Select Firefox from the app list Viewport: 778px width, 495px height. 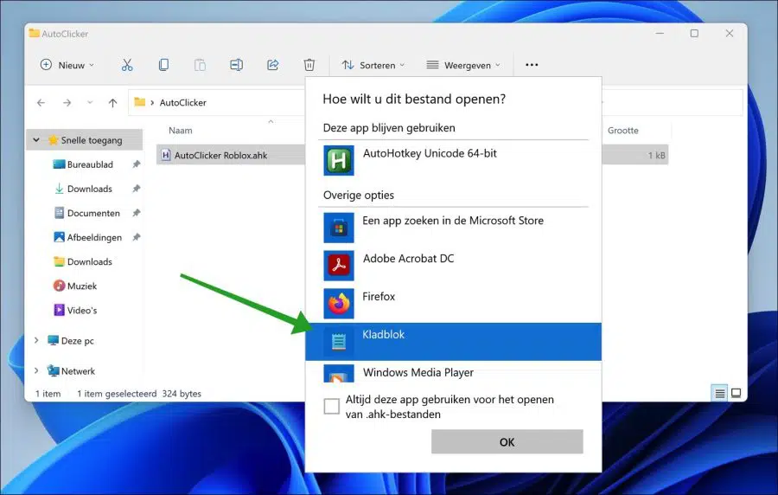click(x=453, y=304)
